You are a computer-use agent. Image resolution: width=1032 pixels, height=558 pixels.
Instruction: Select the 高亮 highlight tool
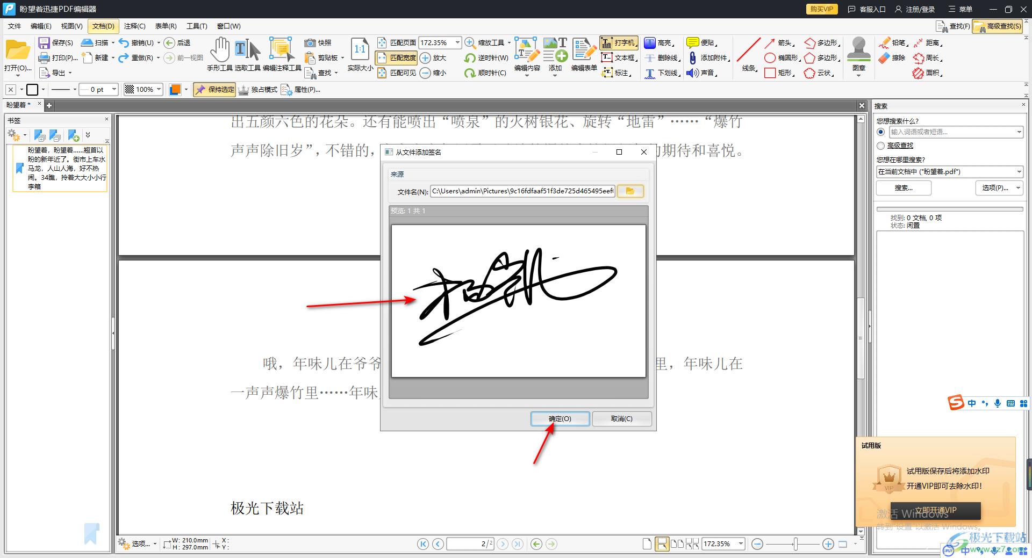[x=658, y=42]
